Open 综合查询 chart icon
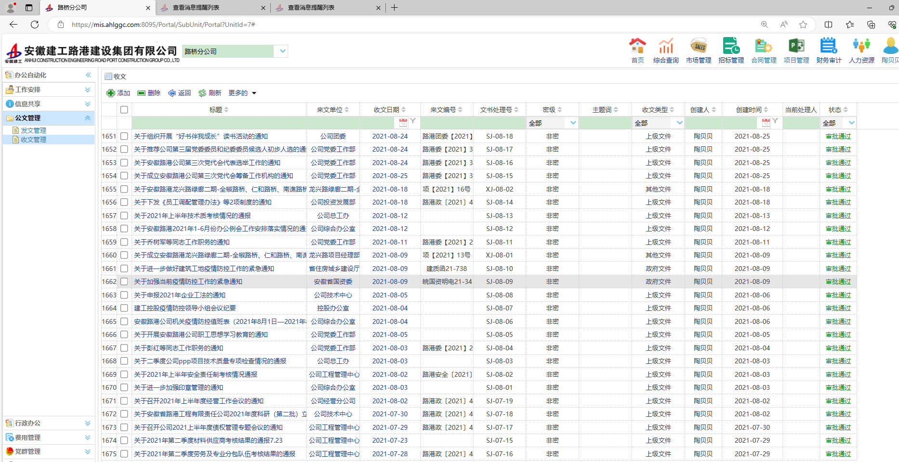899x462 pixels. [x=666, y=47]
